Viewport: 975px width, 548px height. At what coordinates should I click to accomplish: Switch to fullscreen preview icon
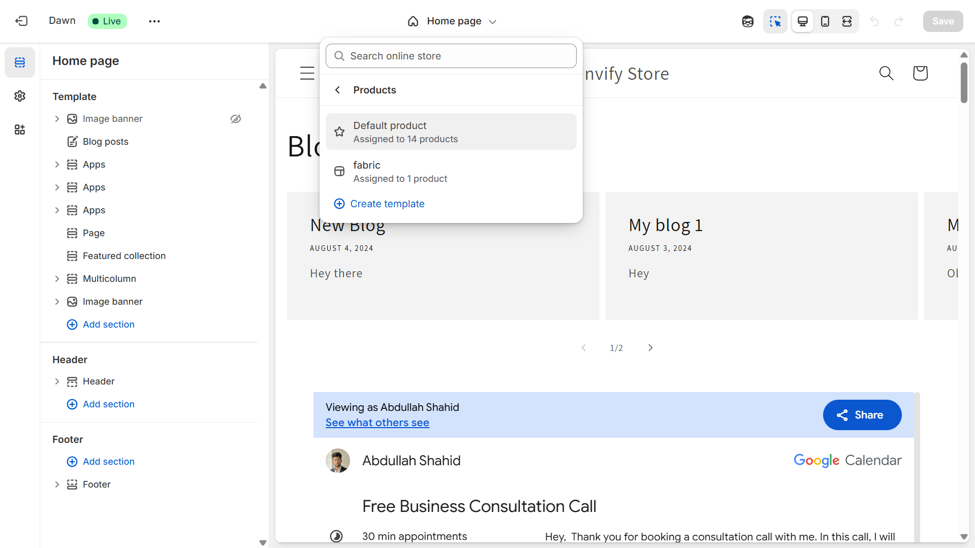coord(847,21)
